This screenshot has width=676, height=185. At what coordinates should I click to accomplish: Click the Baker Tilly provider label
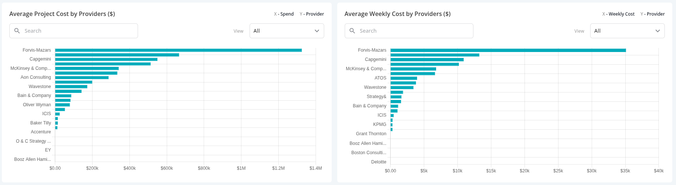(x=41, y=123)
